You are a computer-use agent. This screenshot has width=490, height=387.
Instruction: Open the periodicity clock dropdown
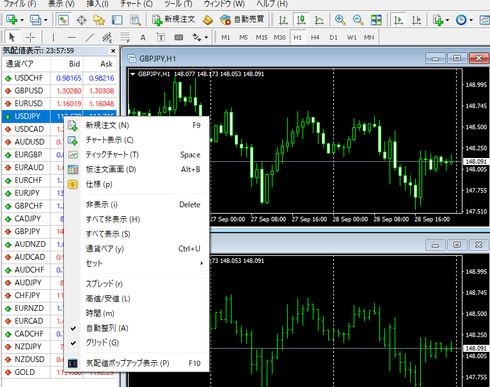(464, 20)
